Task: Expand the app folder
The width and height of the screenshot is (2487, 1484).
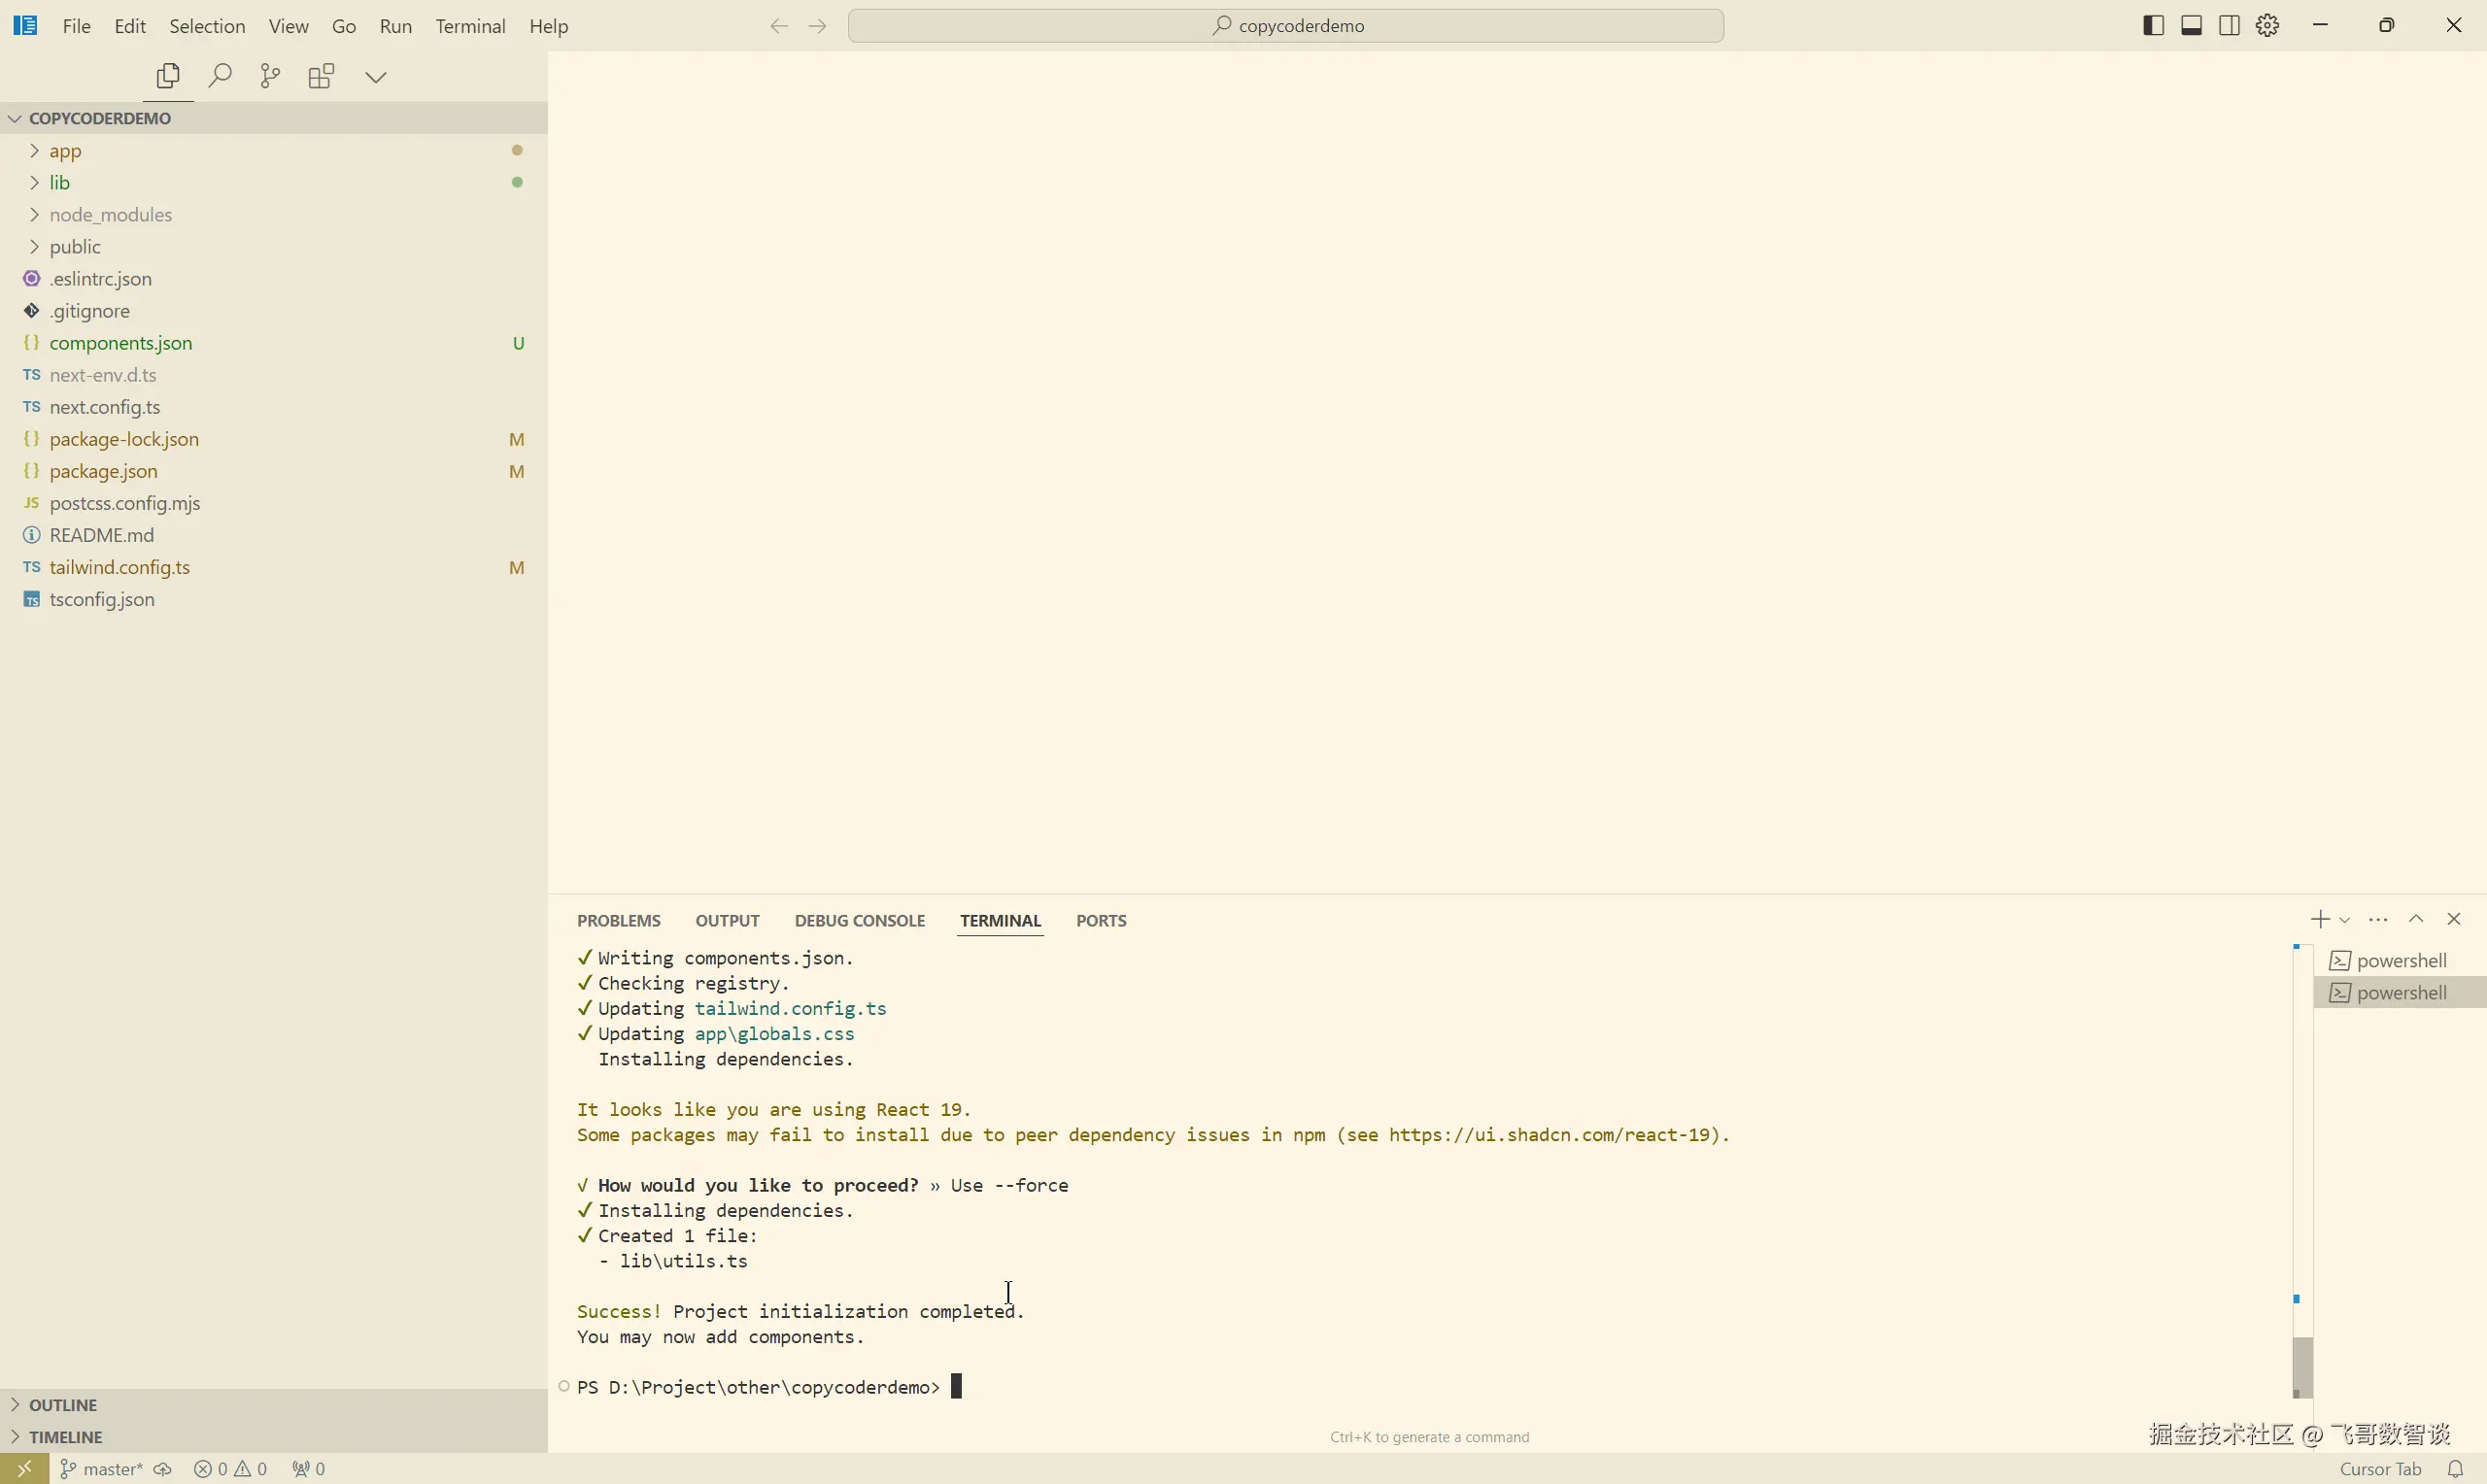Action: tap(66, 151)
